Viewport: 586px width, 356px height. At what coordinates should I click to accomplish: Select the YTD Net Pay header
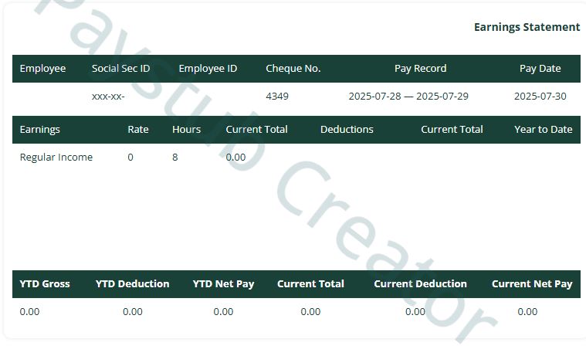[x=223, y=283]
